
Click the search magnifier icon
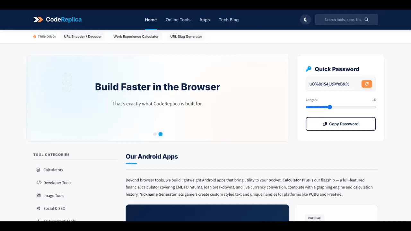367,20
